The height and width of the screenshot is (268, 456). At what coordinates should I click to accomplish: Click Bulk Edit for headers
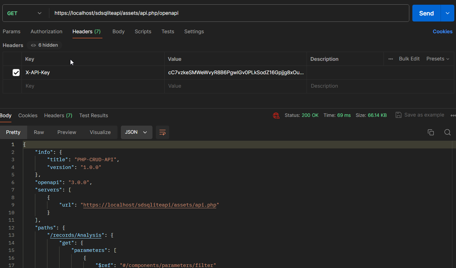tap(409, 59)
